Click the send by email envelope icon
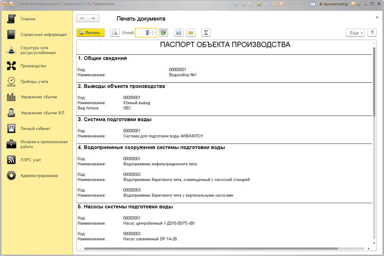Screen dimensions: 384x256 [191, 33]
